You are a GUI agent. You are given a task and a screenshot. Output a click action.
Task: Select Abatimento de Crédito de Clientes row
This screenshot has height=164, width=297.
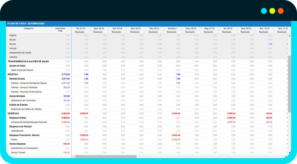pyautogui.click(x=147, y=109)
